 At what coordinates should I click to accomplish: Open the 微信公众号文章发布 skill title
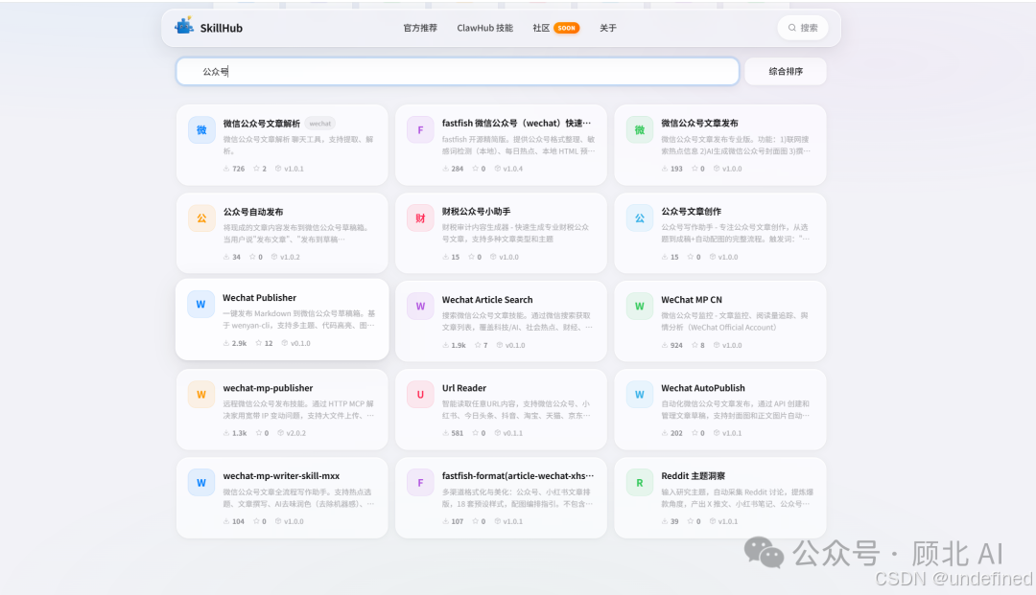click(699, 123)
